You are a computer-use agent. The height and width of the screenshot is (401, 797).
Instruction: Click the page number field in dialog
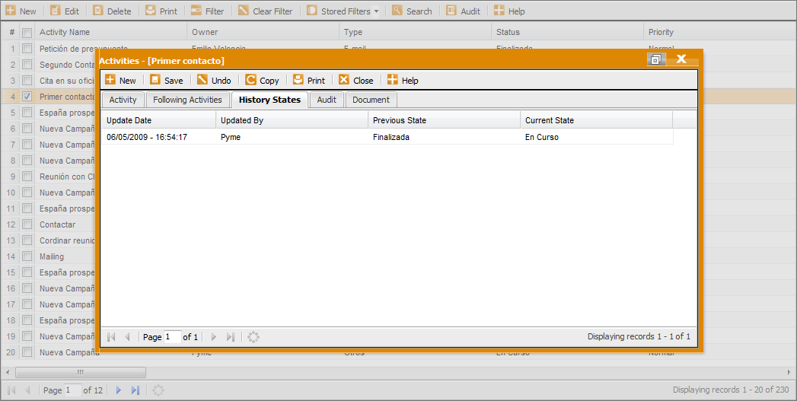pyautogui.click(x=172, y=337)
